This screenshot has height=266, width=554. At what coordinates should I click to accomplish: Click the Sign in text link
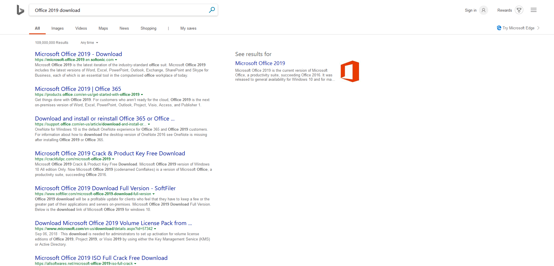[470, 10]
